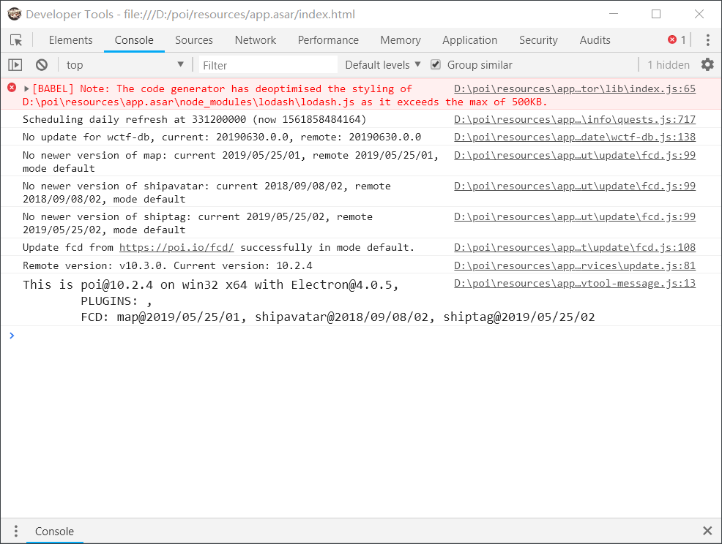Screen dimensions: 722x544
Task: Select the Scheduling daily refresh log text
Action: (x=194, y=120)
